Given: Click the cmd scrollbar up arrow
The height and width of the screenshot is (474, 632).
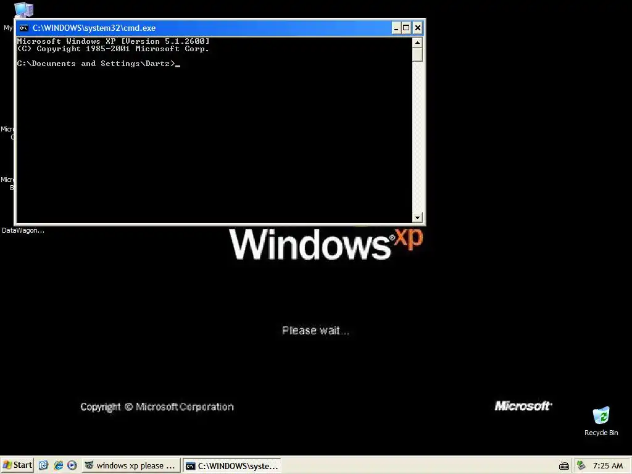Looking at the screenshot, I should point(417,43).
